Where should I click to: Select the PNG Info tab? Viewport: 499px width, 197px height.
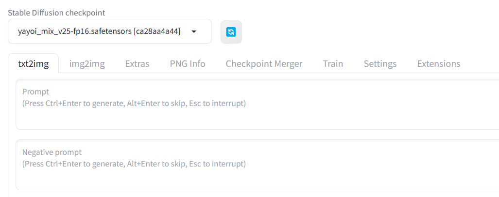point(188,63)
